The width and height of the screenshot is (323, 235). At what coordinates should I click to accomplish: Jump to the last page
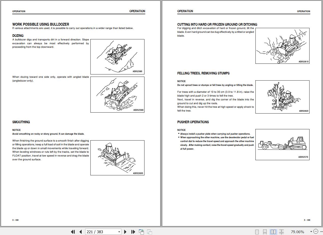pos(133,232)
